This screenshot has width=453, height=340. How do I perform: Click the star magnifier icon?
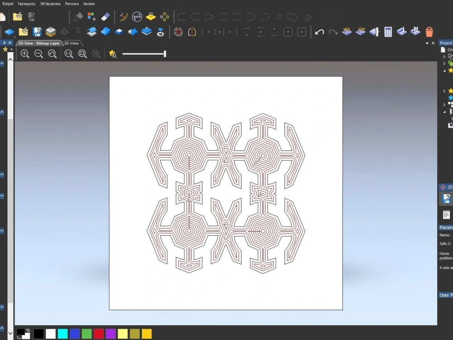112,54
